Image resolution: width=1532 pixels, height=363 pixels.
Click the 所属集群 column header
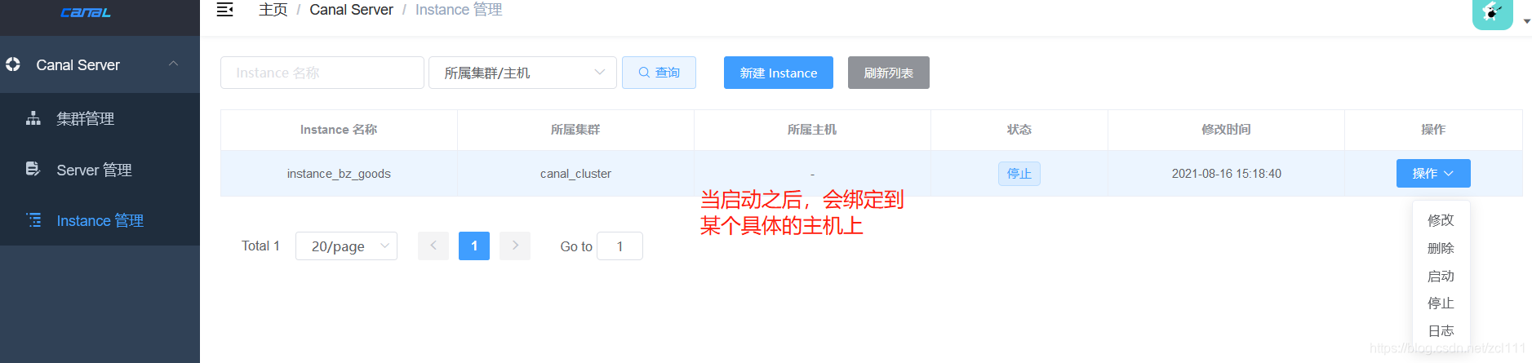(x=575, y=130)
